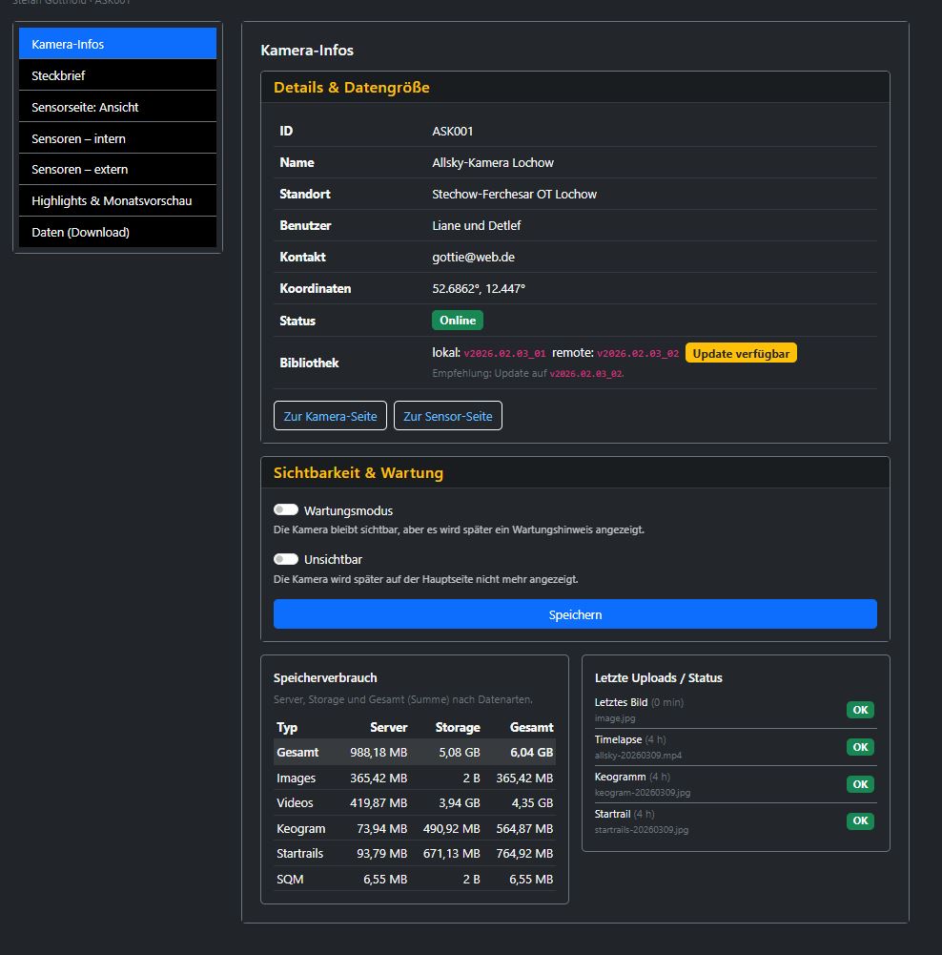
Task: Click the Zur Sensor-Seite button
Action: (447, 416)
